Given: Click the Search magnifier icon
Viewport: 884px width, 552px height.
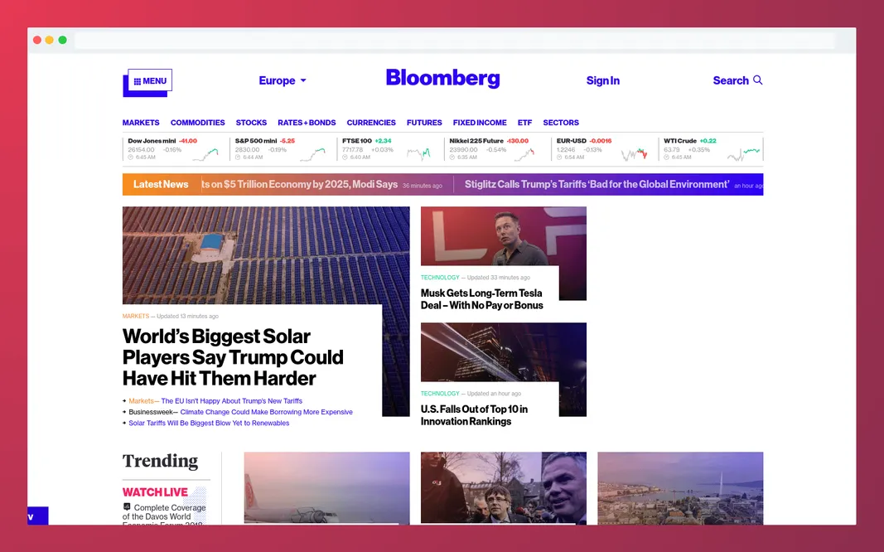Looking at the screenshot, I should point(758,80).
